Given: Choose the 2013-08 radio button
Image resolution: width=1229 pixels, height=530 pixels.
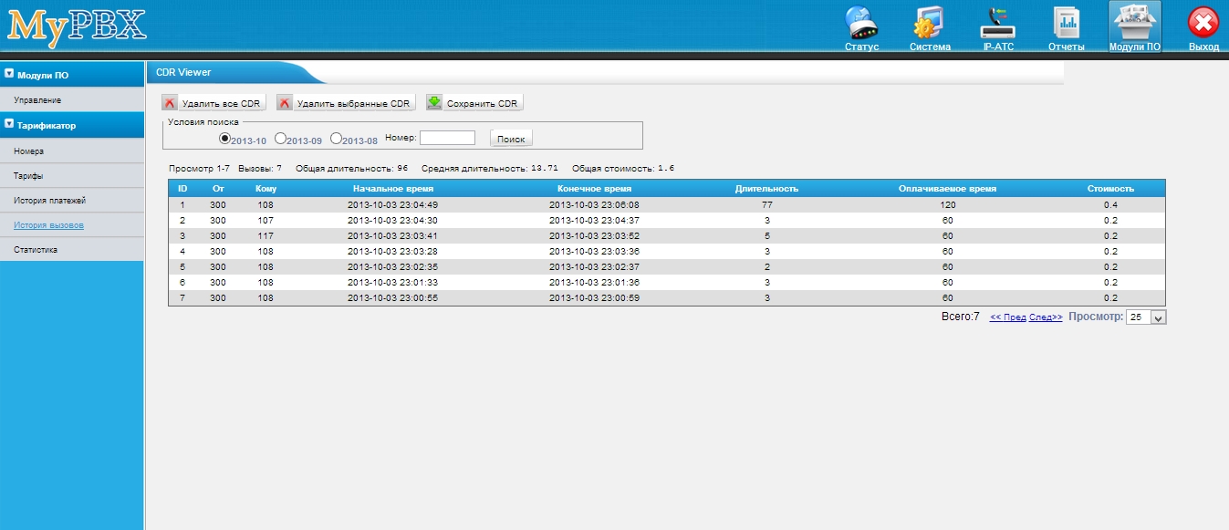Looking at the screenshot, I should tap(336, 139).
